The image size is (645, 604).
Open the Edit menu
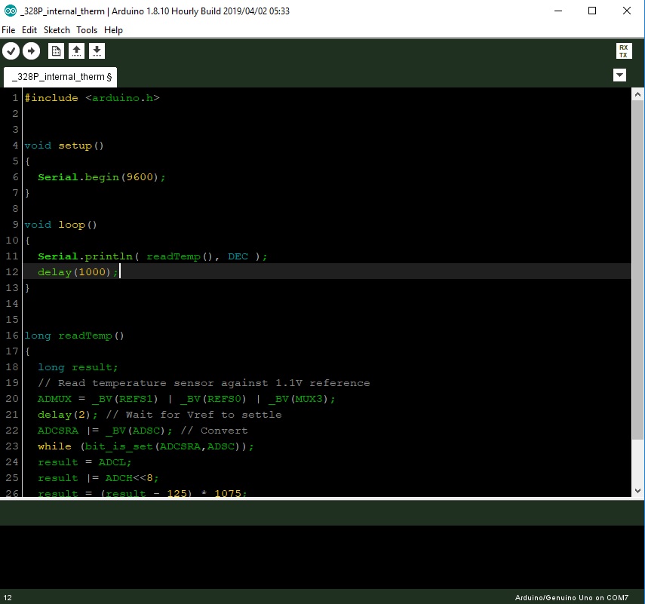[29, 30]
